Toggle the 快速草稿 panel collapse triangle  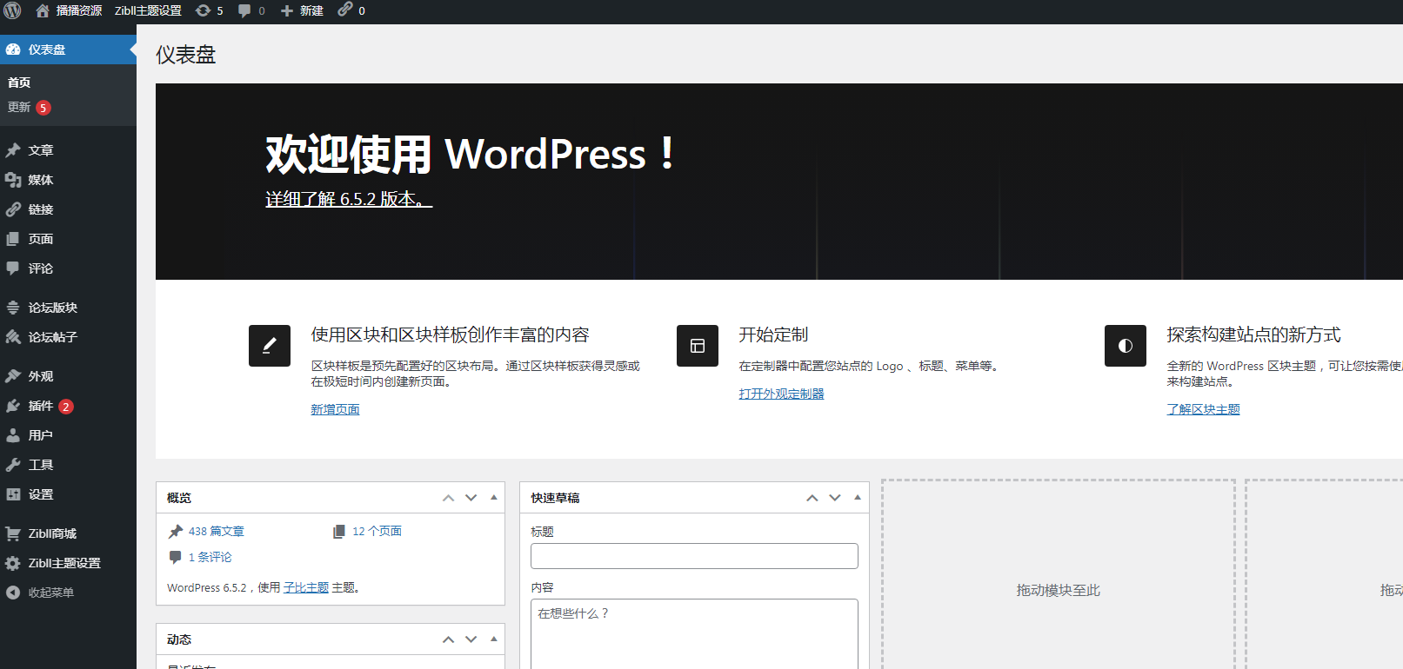click(858, 498)
